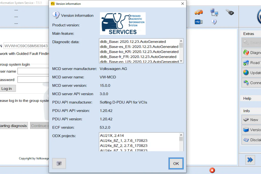261x174 pixels.
Task: Click the Volkswagen AG manufacturer value
Action: click(x=113, y=68)
